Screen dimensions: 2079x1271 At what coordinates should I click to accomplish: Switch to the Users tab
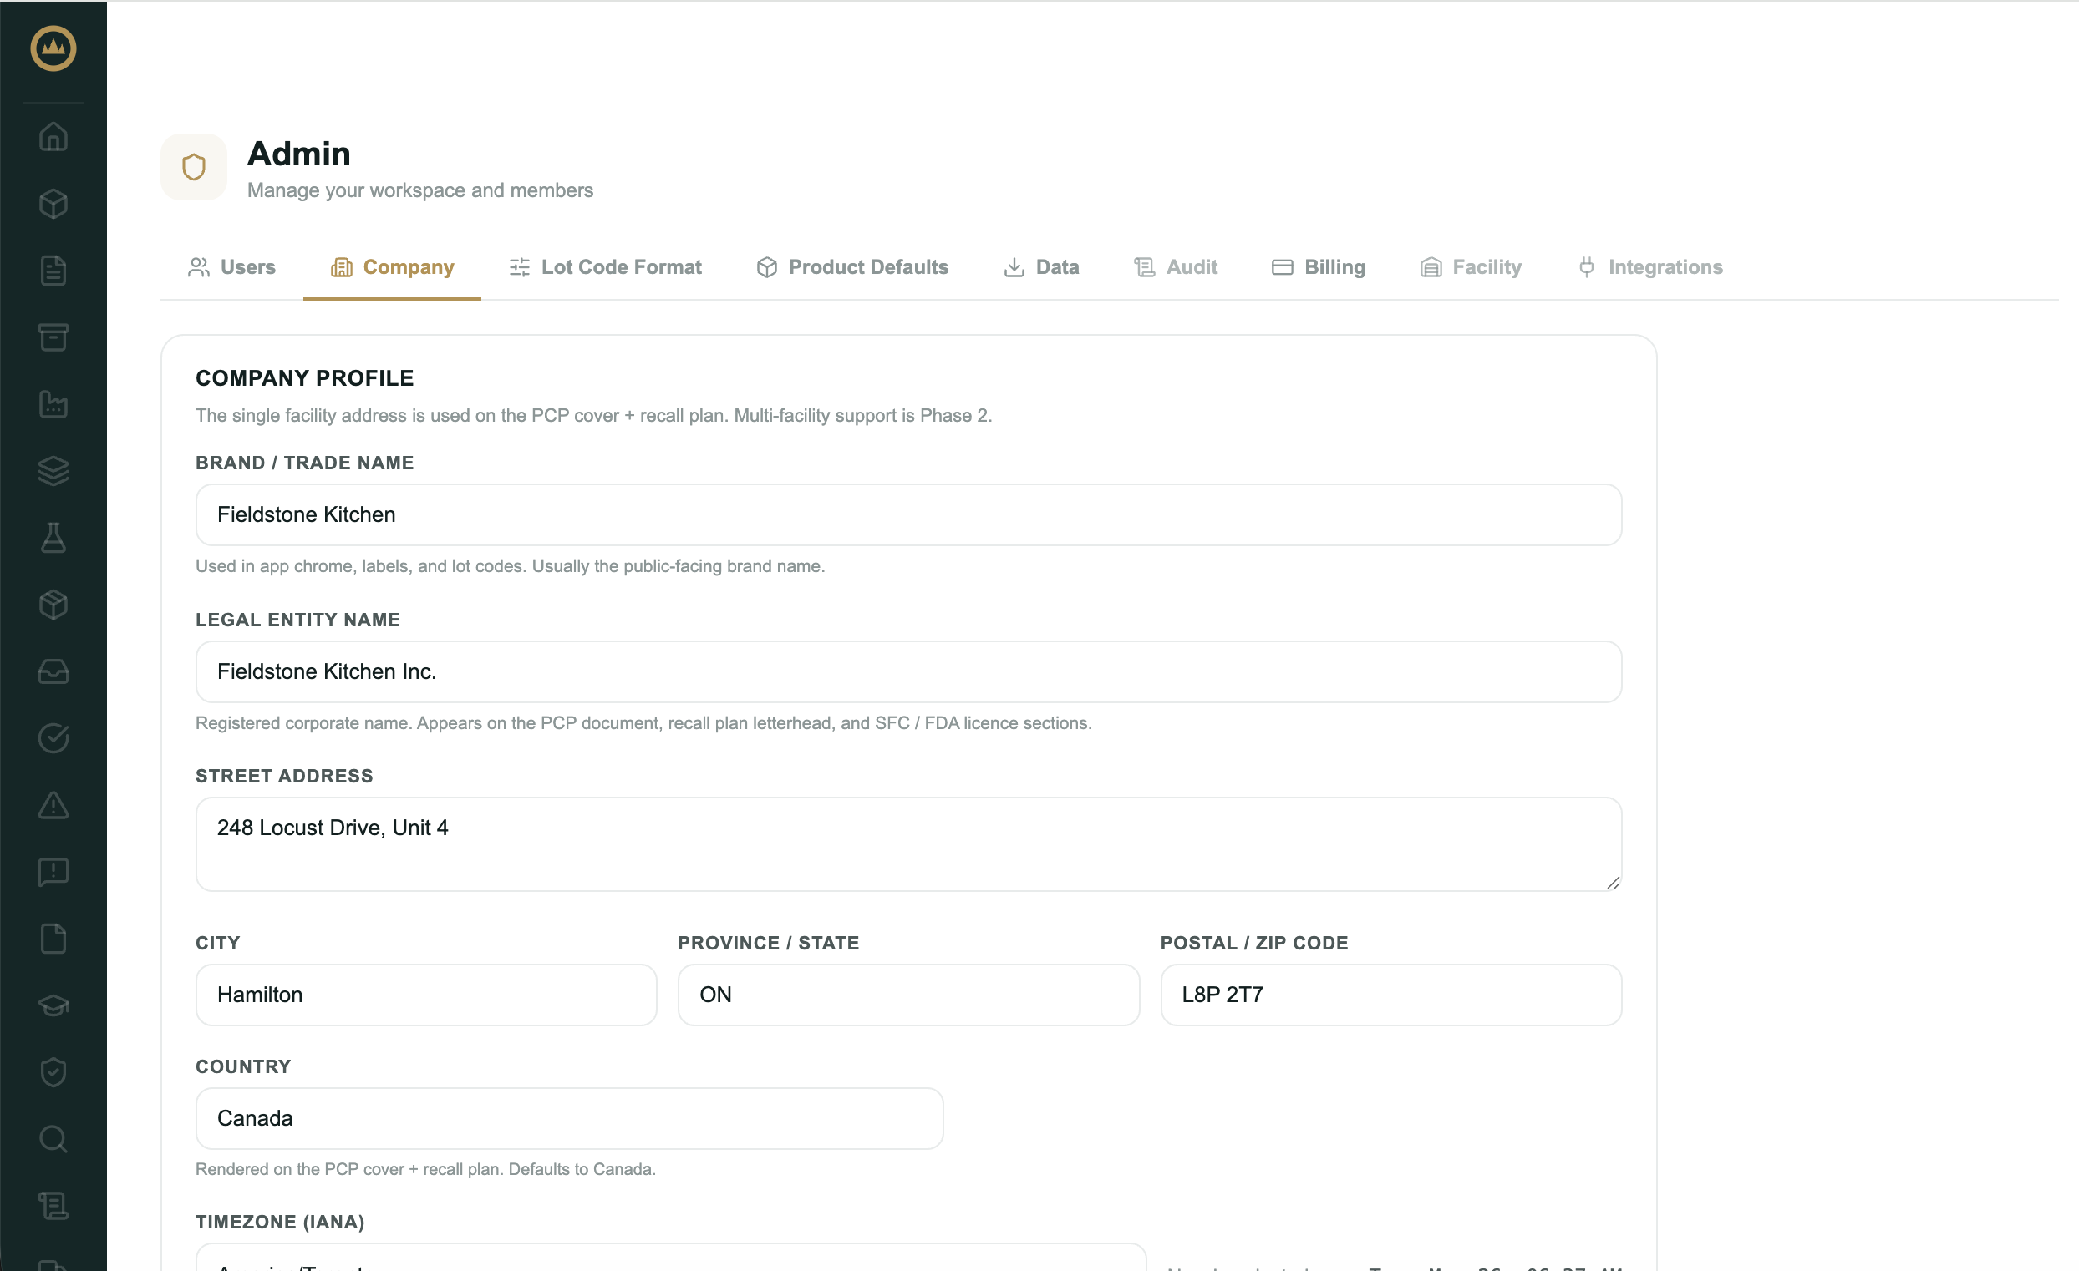[x=232, y=267]
